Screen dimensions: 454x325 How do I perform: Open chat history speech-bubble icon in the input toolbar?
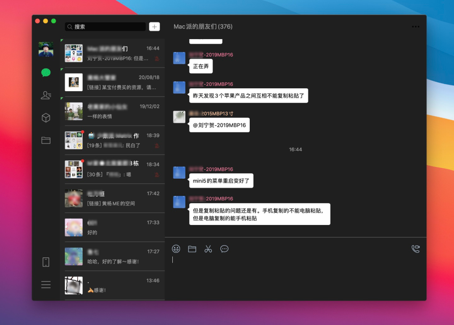pos(224,249)
